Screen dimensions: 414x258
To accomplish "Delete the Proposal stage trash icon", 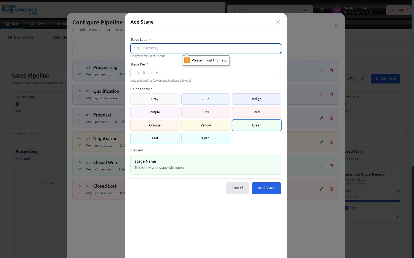I will (331, 118).
